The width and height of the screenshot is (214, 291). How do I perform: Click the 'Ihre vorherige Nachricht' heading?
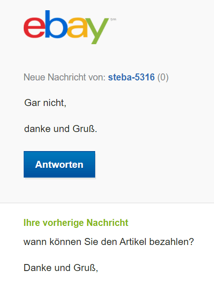click(76, 223)
